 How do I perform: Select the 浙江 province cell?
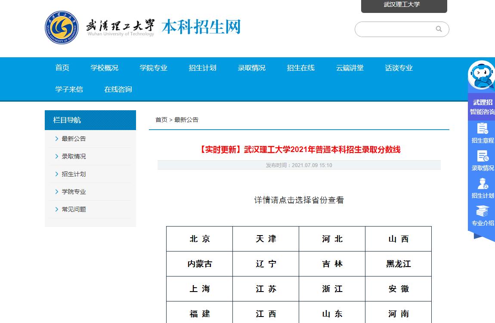pos(332,289)
